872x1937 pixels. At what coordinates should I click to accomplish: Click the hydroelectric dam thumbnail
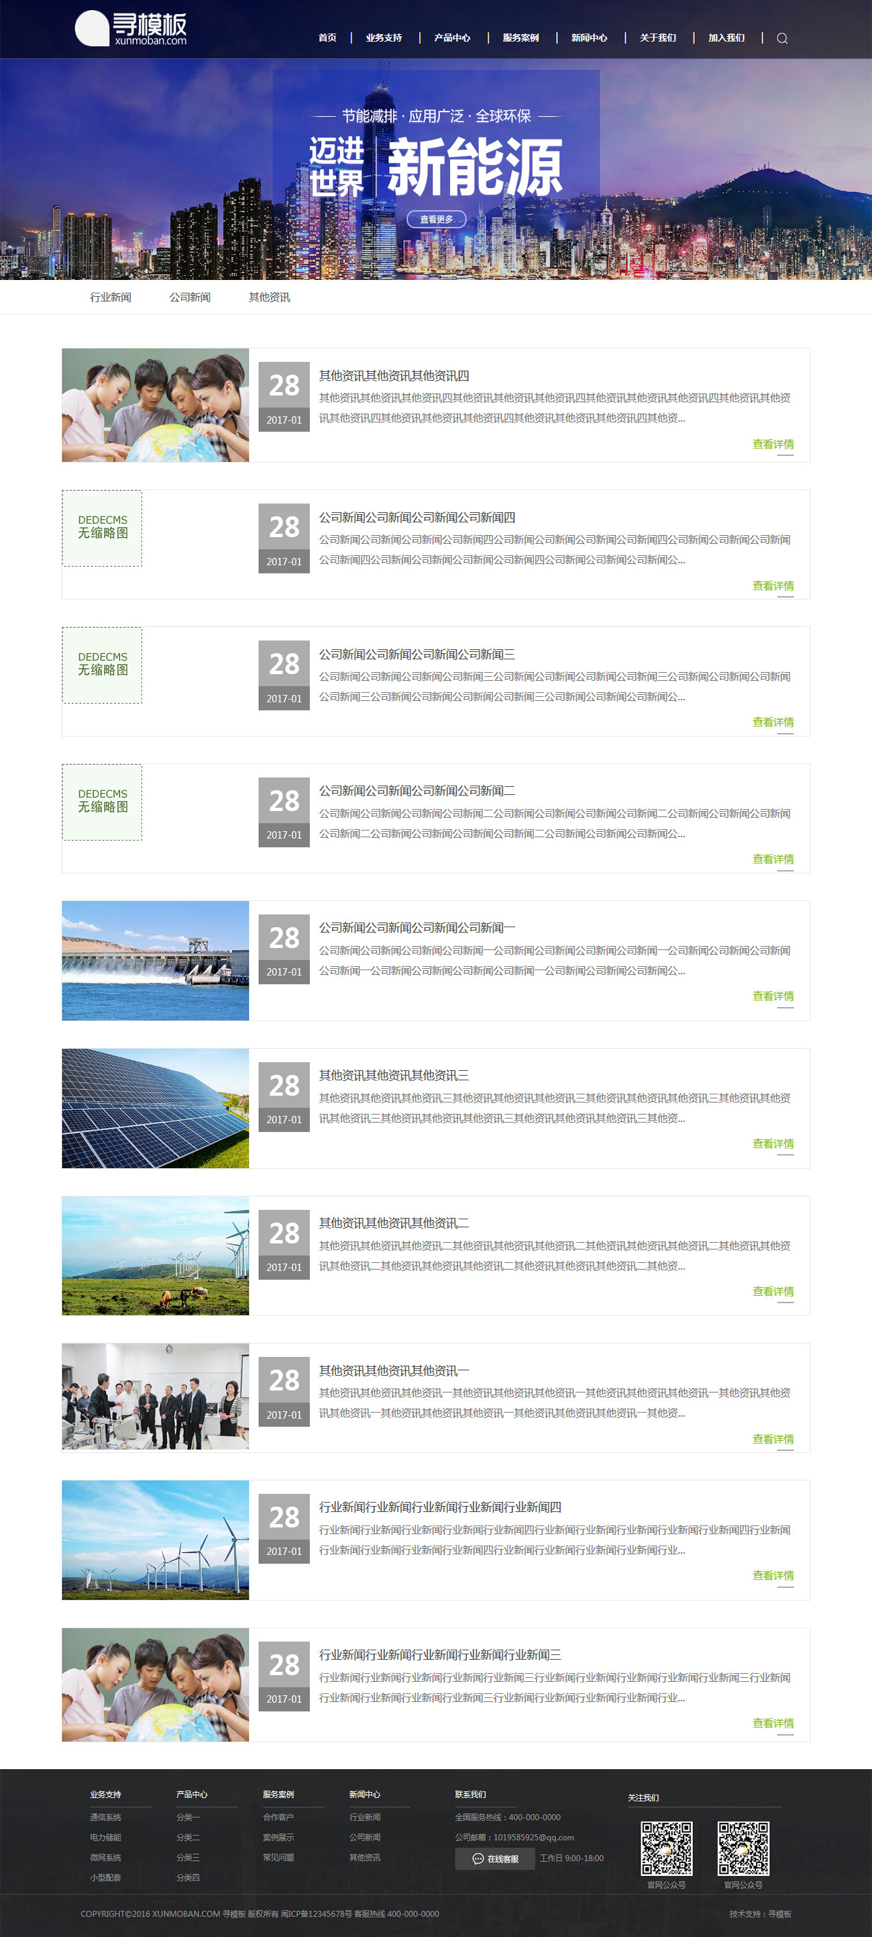pyautogui.click(x=156, y=960)
